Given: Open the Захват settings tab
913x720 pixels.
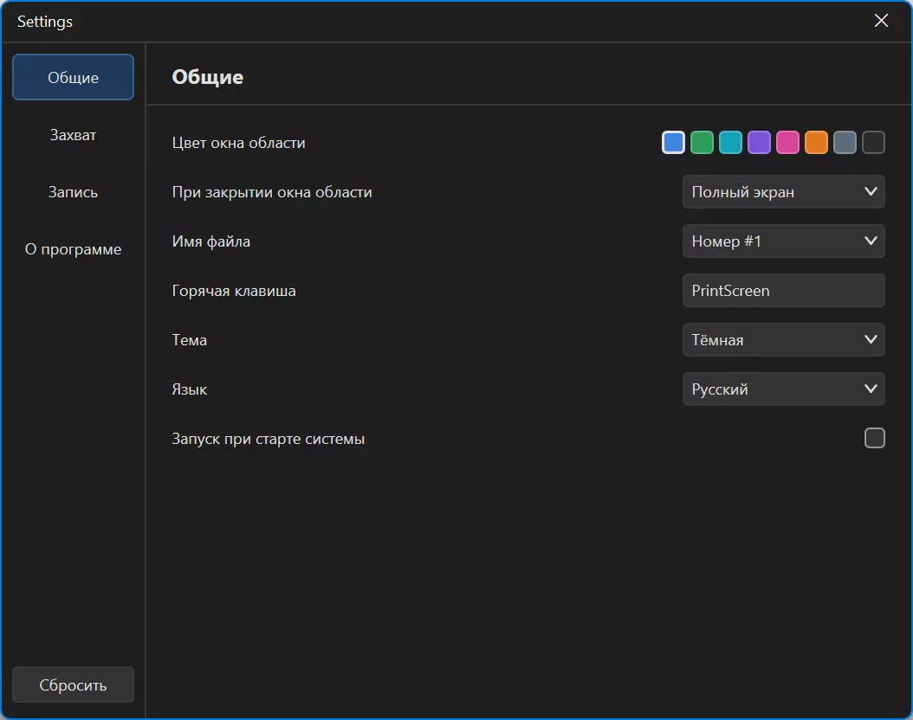Looking at the screenshot, I should [73, 135].
